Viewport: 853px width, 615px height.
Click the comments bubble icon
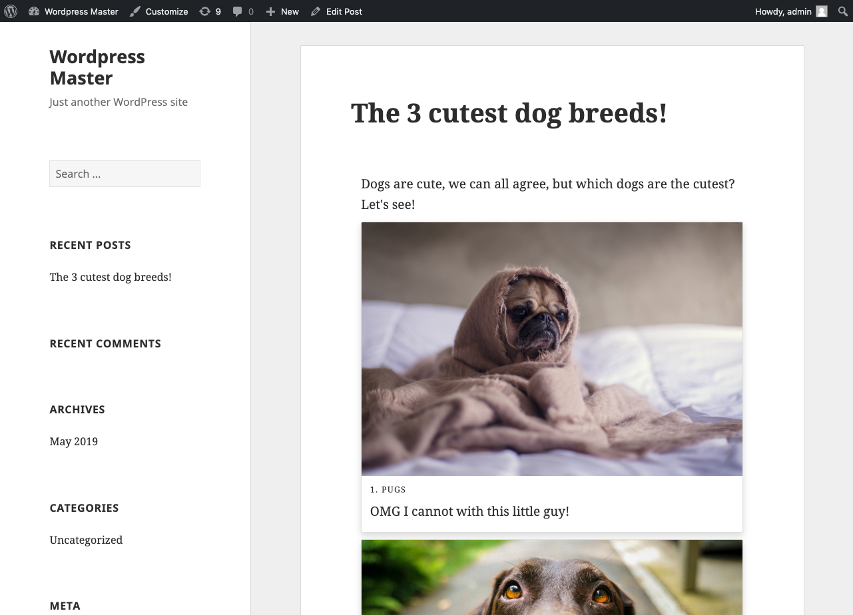238,11
